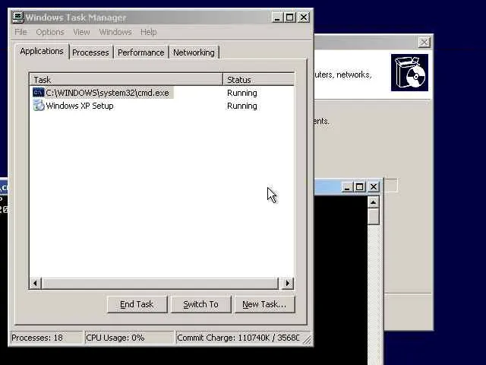Viewport: 486px width, 365px height.
Task: Switch to the Networking tab
Action: 194,52
